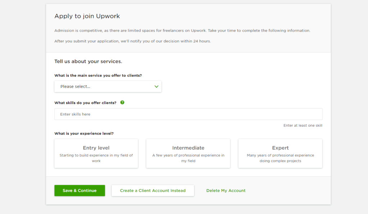Click 'Create a Client Account Instead'
This screenshot has height=214, width=368.
coord(152,190)
